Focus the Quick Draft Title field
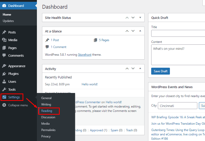The height and width of the screenshot is (141, 205). click(178, 33)
